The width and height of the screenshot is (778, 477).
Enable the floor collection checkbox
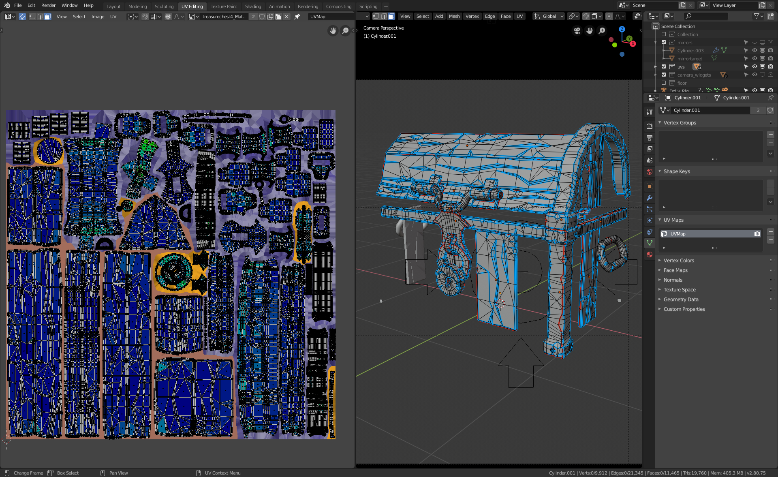664,83
